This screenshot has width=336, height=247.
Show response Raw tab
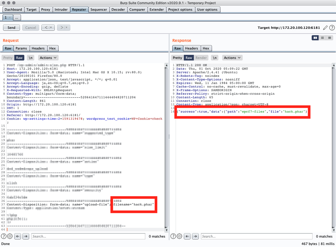(x=178, y=48)
